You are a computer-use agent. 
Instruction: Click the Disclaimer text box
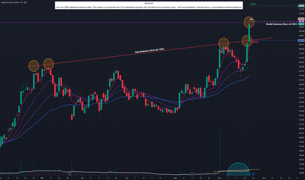[149, 6]
